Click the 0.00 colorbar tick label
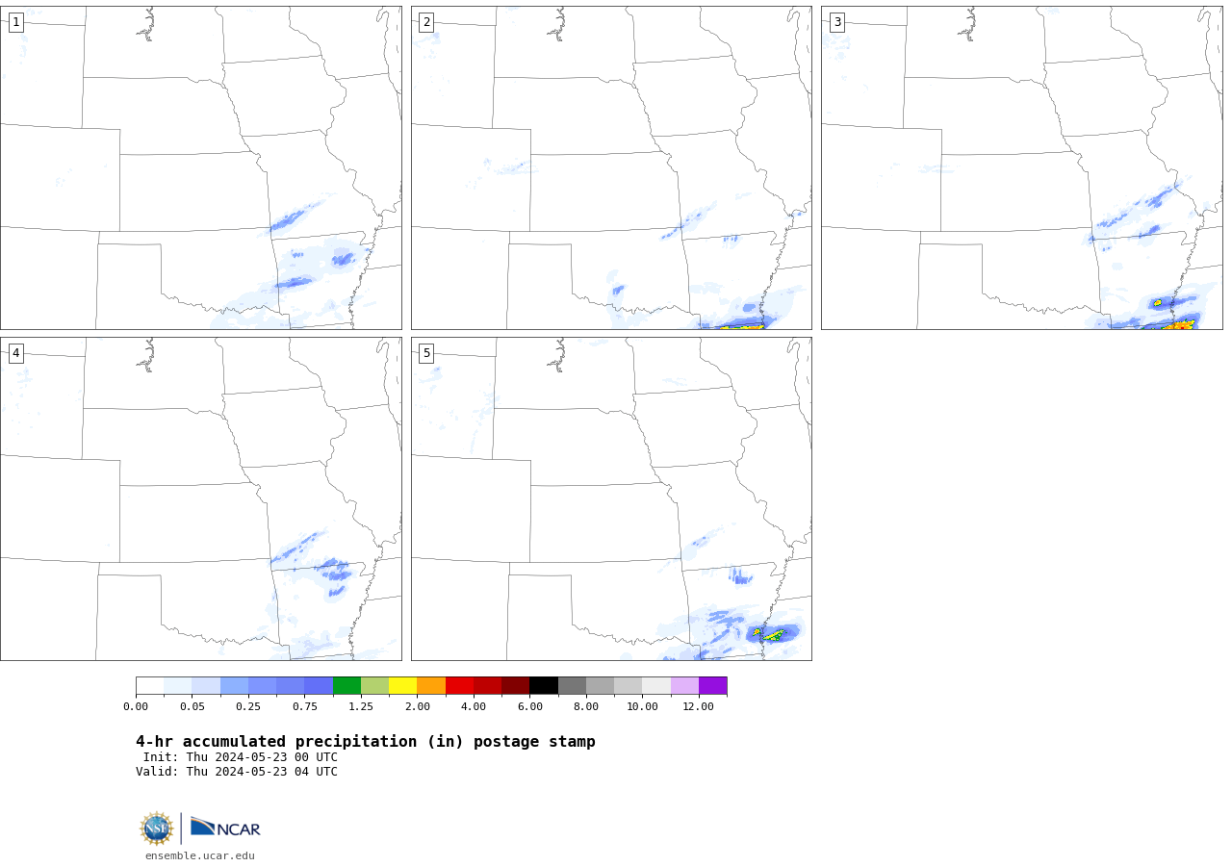Viewport: 1232px width, 867px height. point(136,706)
